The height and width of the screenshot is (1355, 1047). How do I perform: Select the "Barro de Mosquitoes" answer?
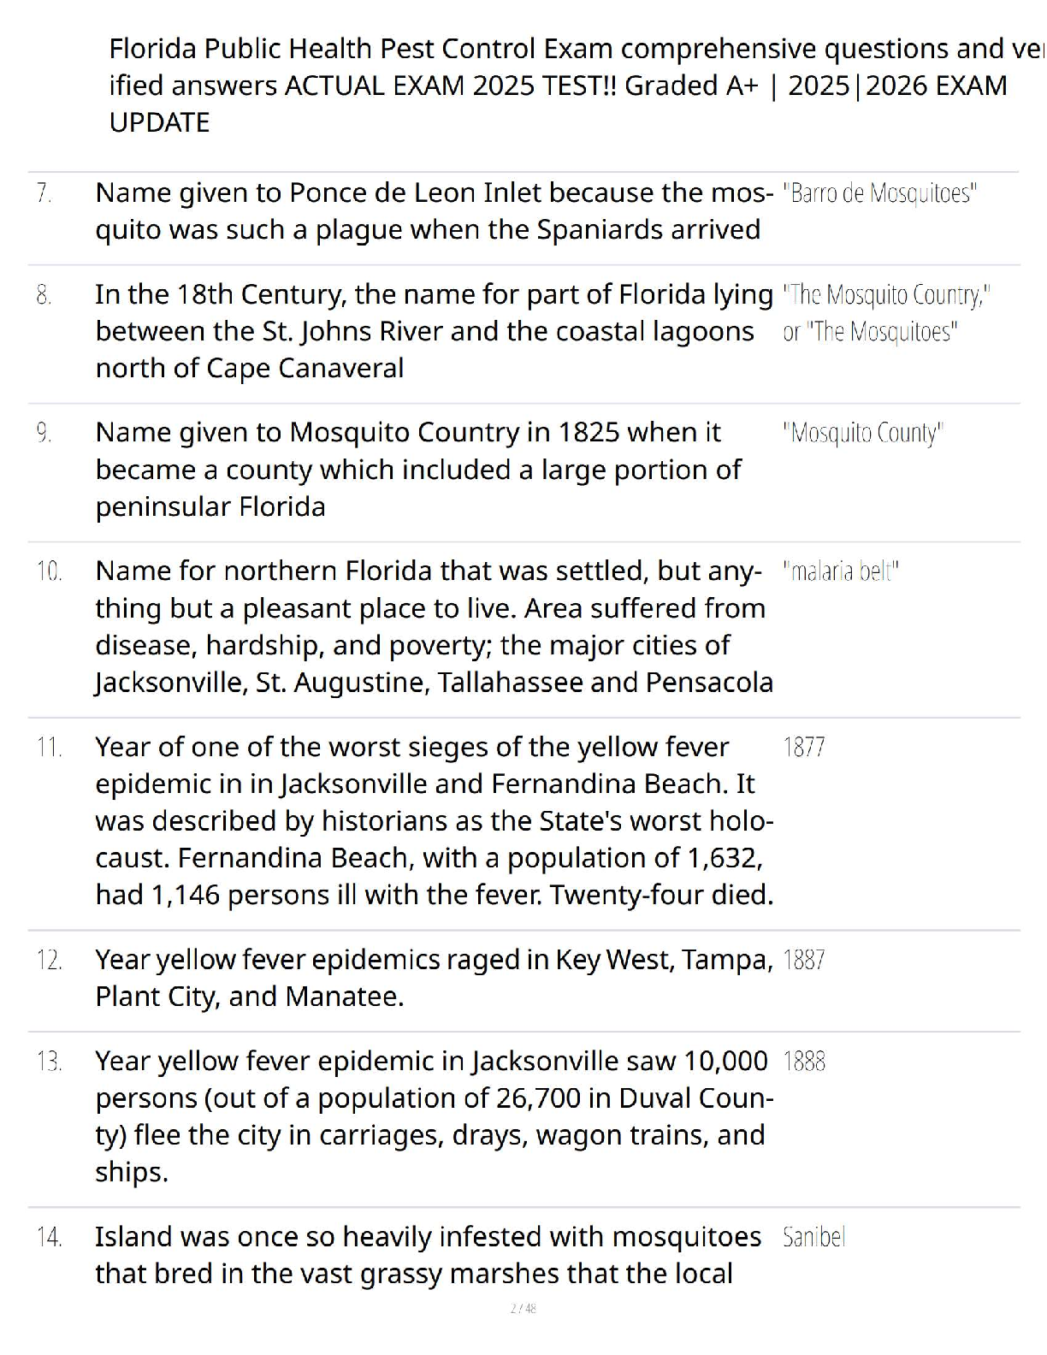879,193
